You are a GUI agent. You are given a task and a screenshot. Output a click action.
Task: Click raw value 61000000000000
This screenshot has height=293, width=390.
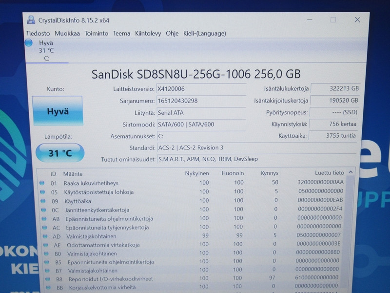point(317,277)
